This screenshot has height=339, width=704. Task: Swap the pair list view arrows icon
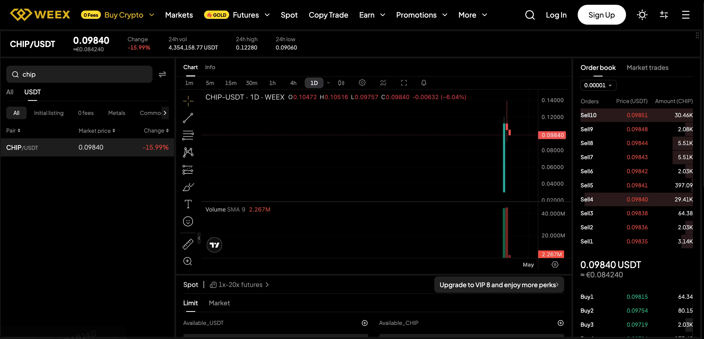pyautogui.click(x=162, y=74)
